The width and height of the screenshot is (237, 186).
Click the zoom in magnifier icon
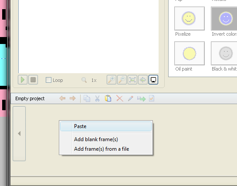112,80
